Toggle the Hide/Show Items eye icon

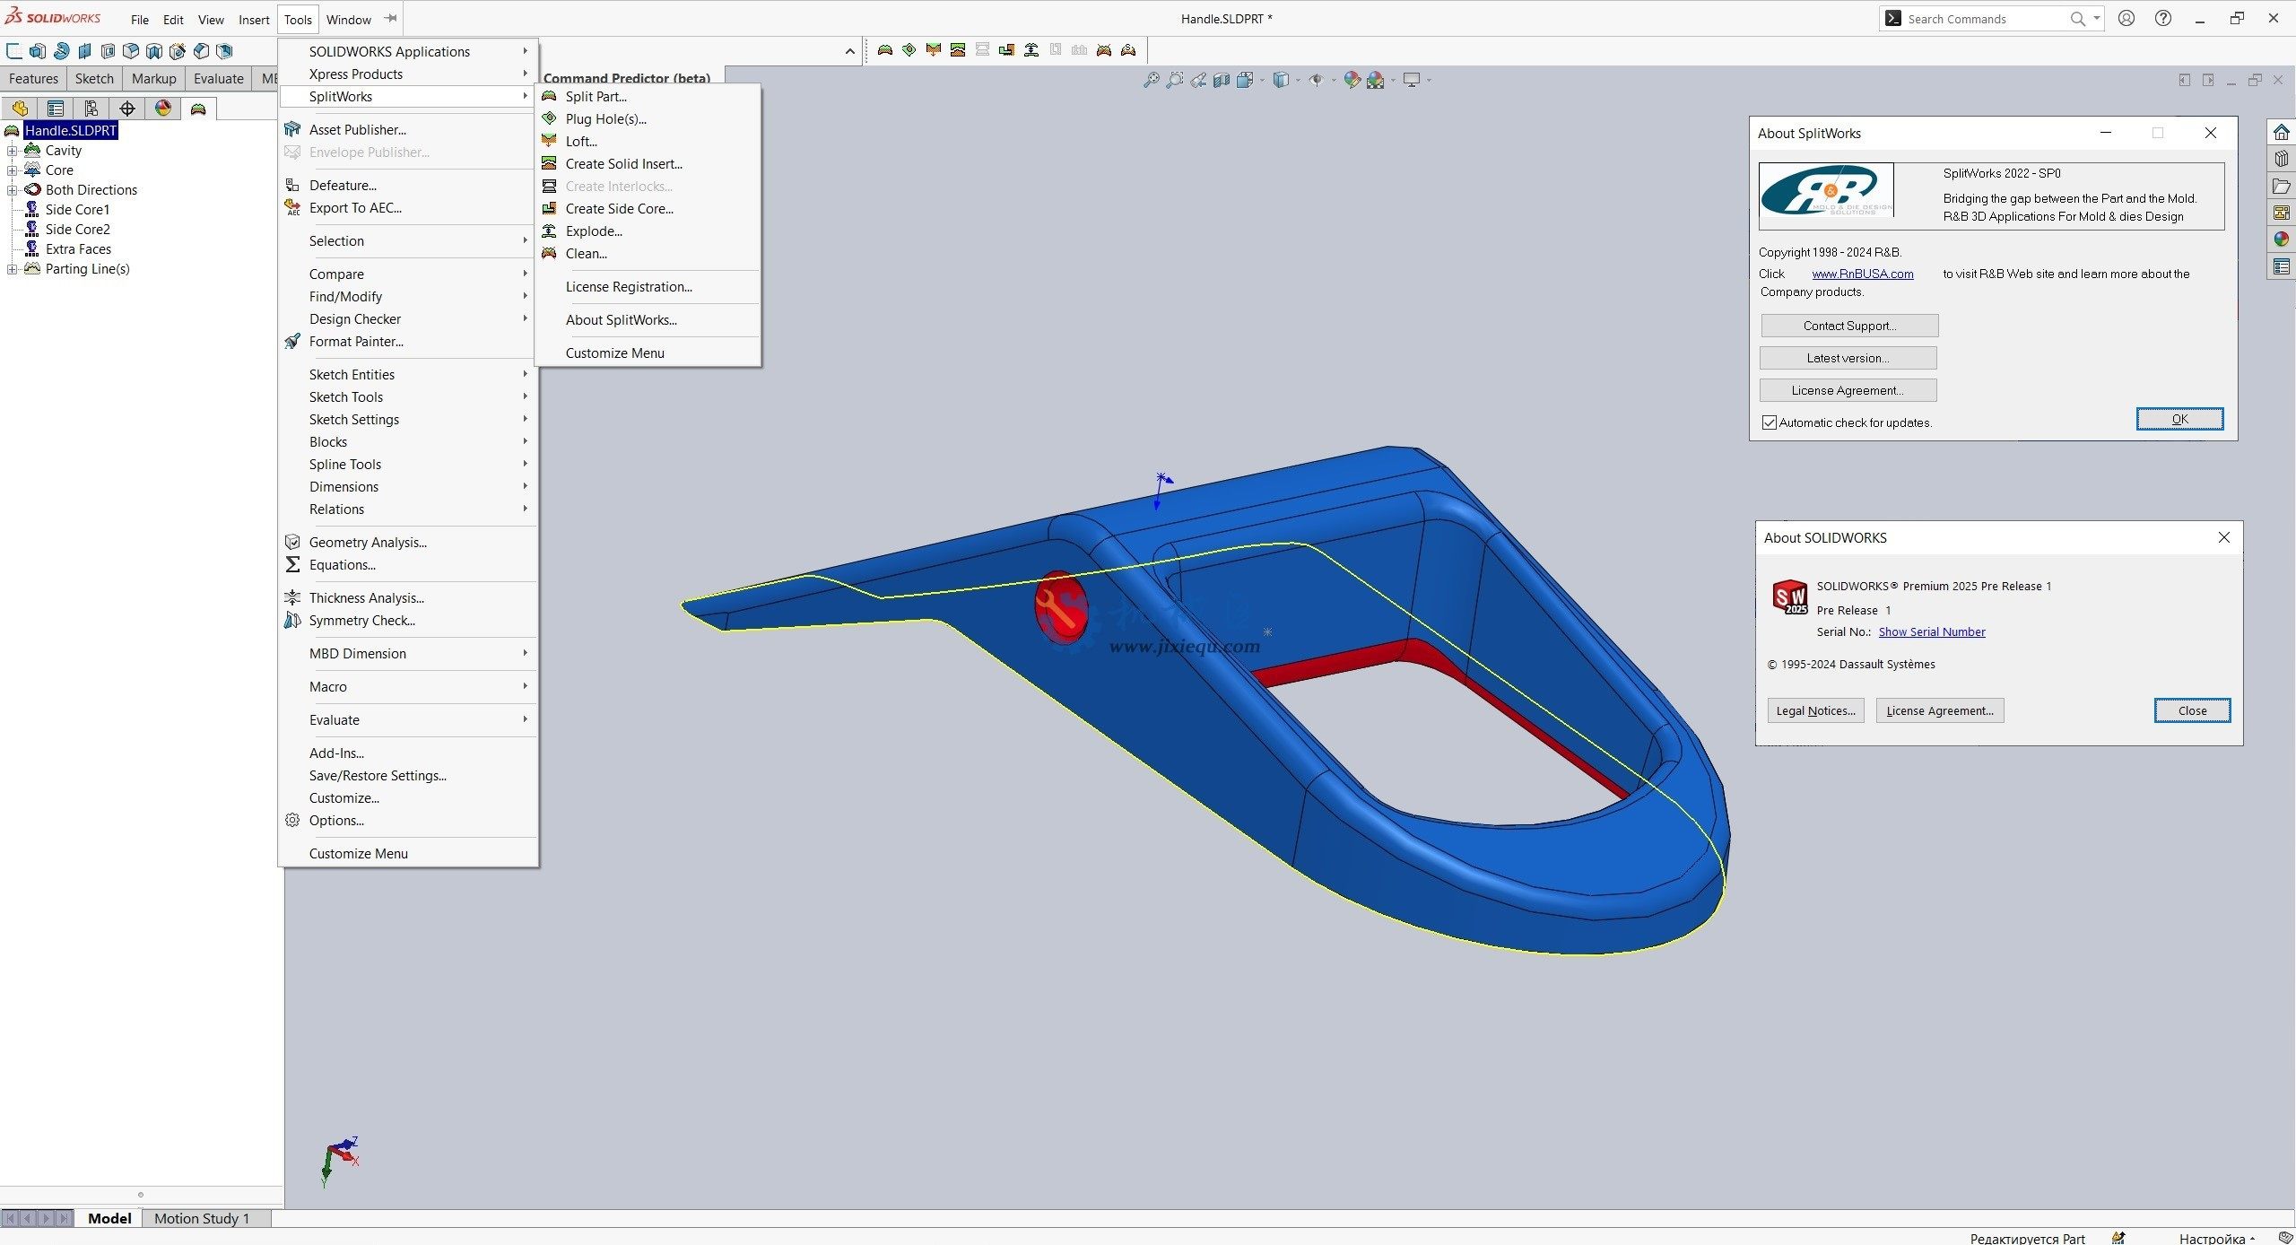tap(1317, 79)
